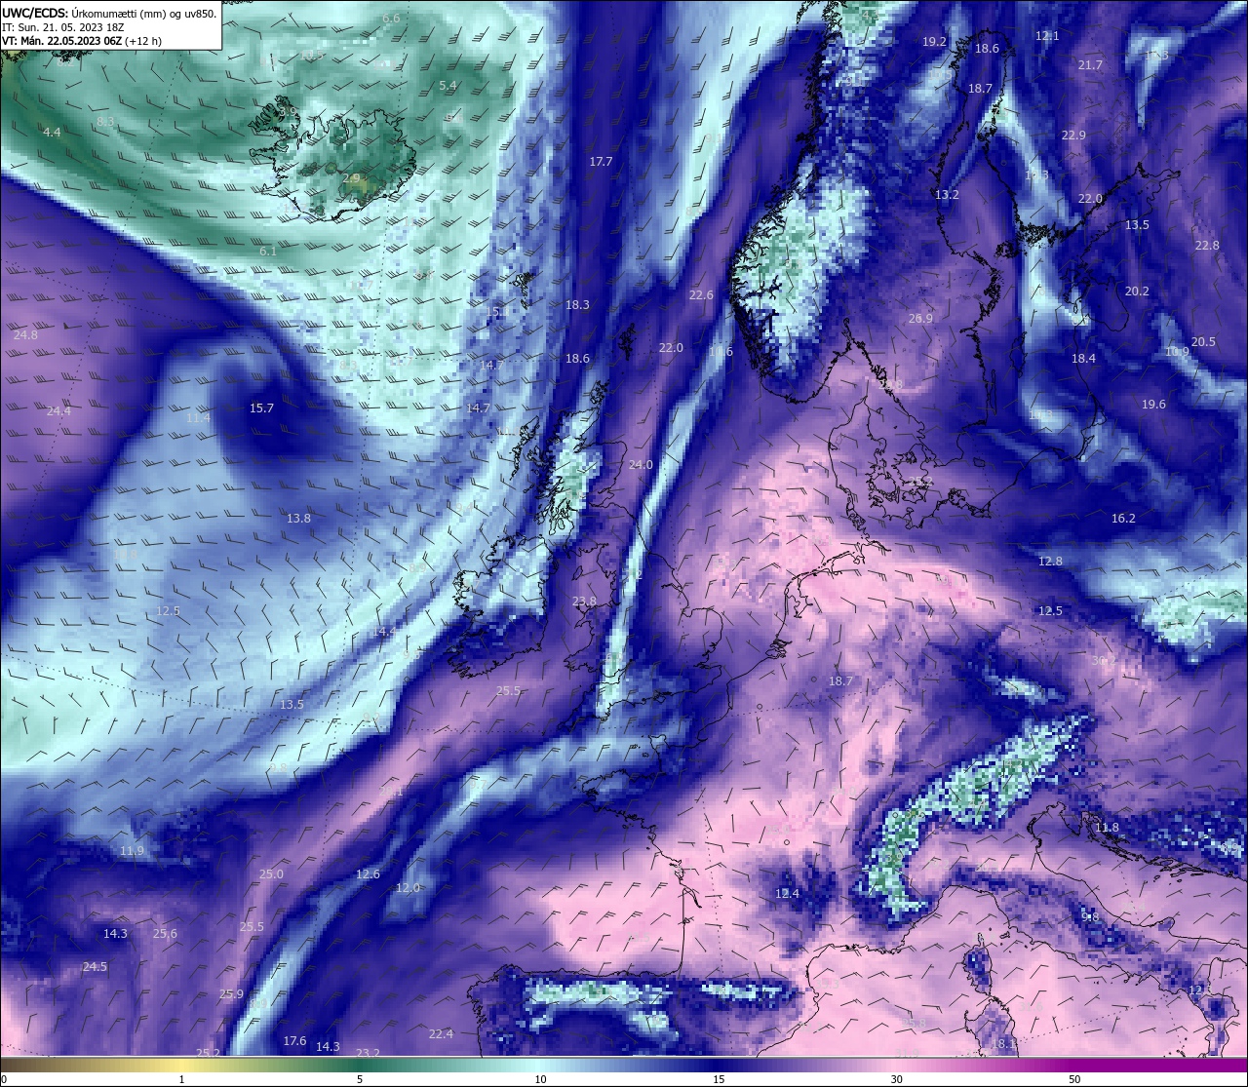The image size is (1248, 1087).
Task: Click the map value 18.4
Action: [1083, 359]
